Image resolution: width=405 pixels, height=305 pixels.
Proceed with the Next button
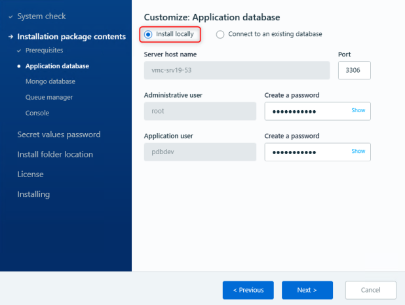[307, 290]
